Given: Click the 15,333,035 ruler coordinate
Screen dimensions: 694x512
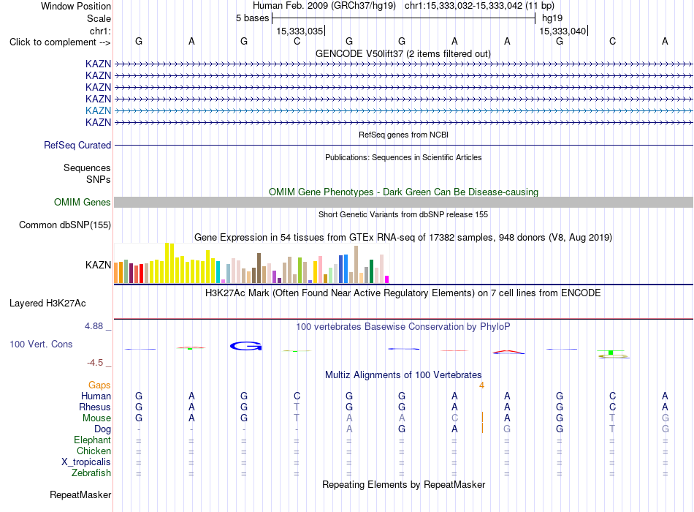Looking at the screenshot, I should 300,31.
